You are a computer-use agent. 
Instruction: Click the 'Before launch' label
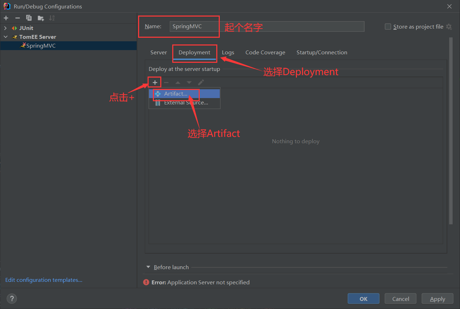[x=171, y=267]
